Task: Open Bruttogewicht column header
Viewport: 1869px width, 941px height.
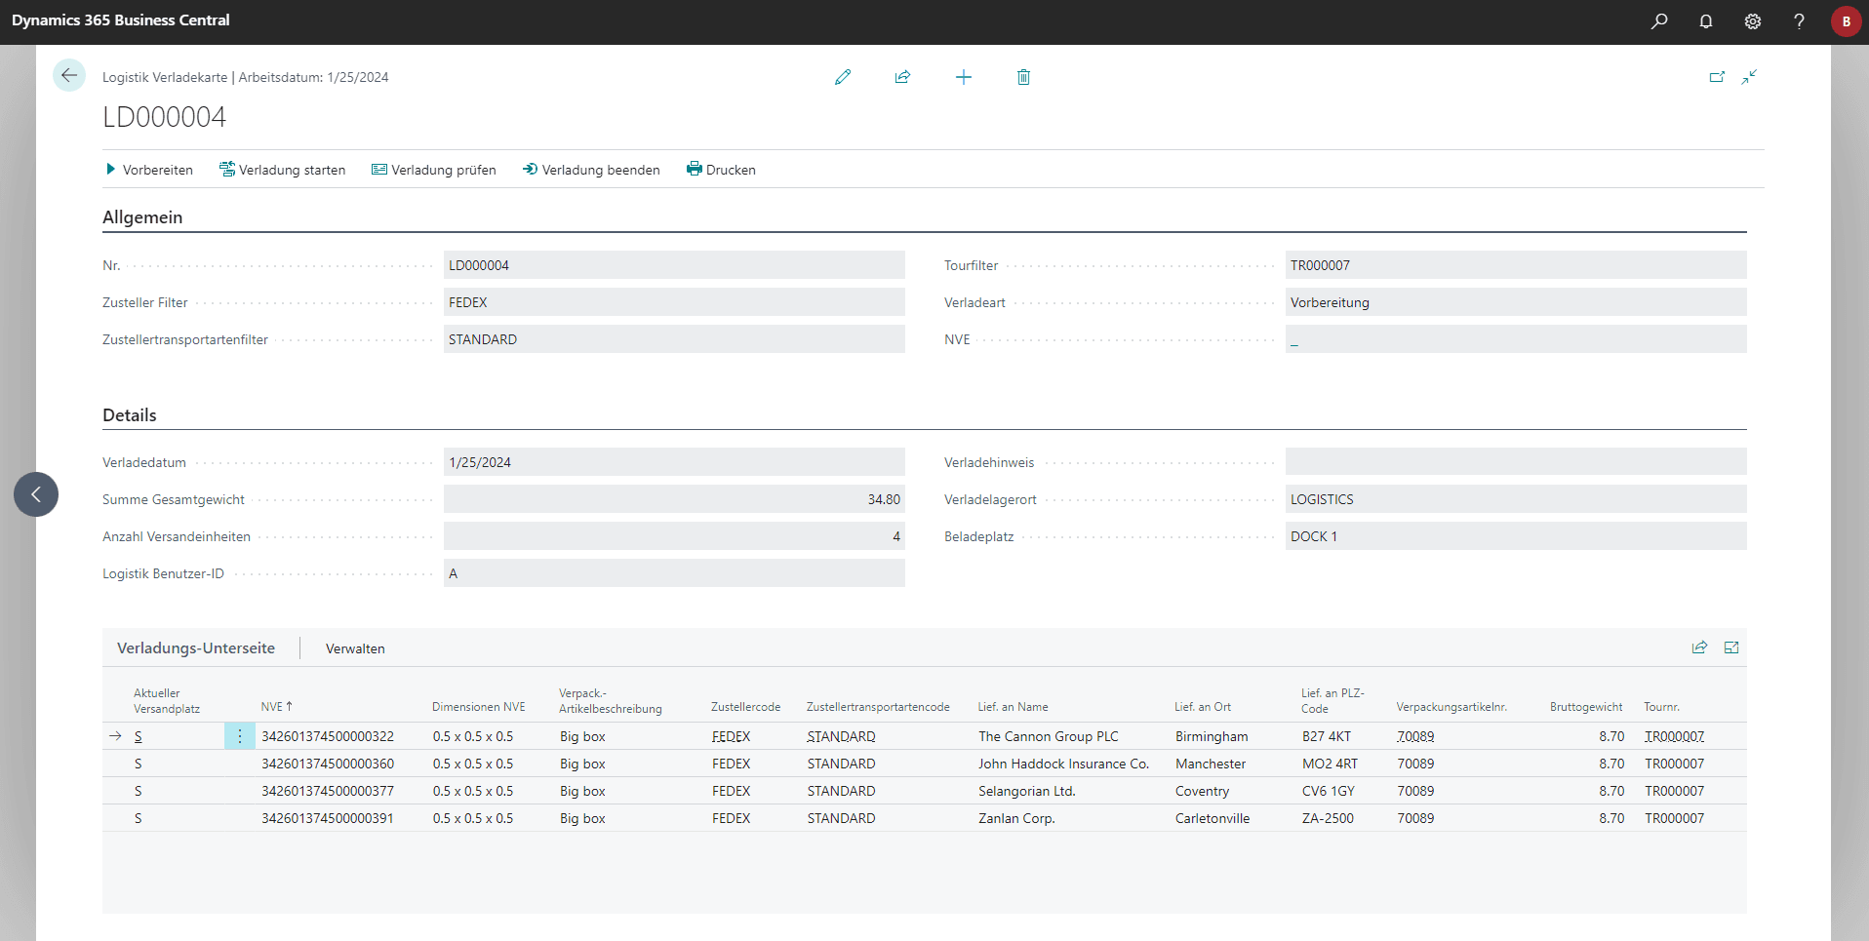Action: [1586, 707]
